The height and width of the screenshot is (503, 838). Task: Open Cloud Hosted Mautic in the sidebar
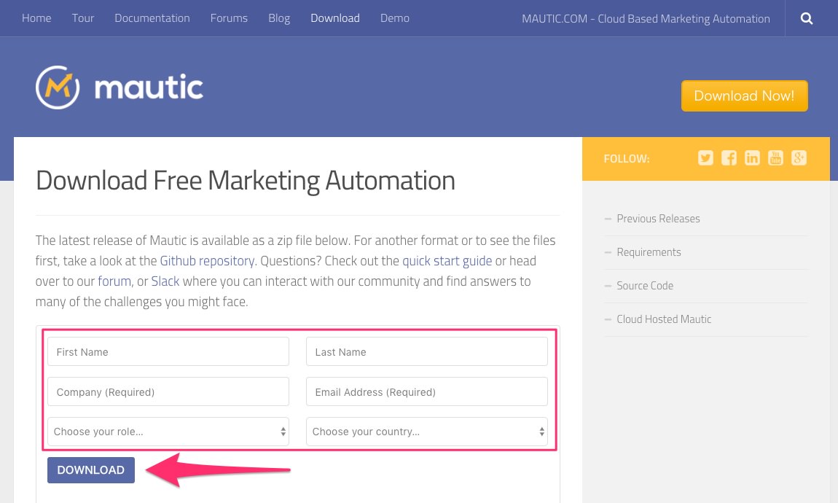coord(664,319)
